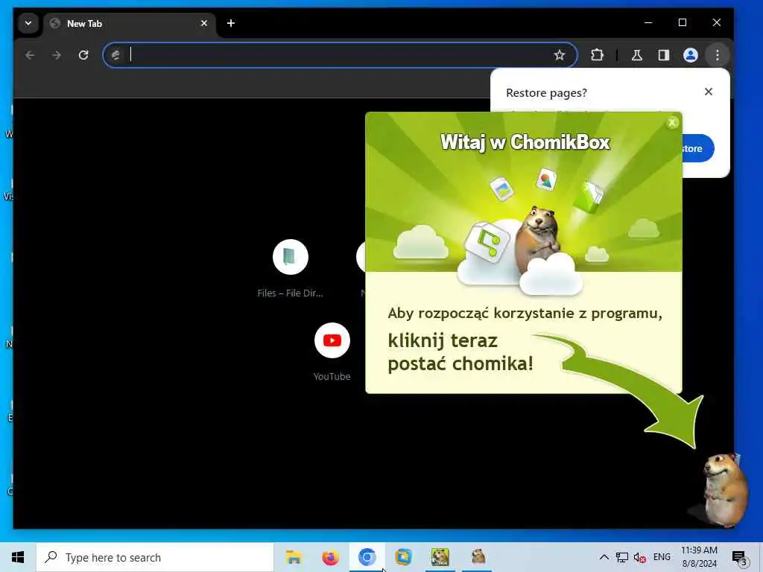Click the taskbar search box
Screen dimensions: 763x572
coord(155,557)
